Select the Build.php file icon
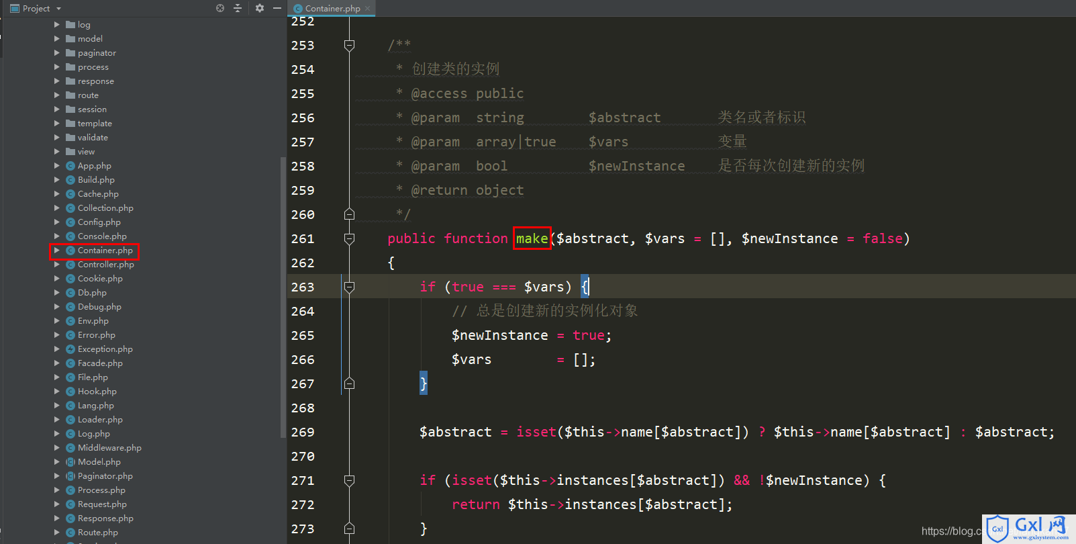This screenshot has height=544, width=1076. click(x=70, y=180)
